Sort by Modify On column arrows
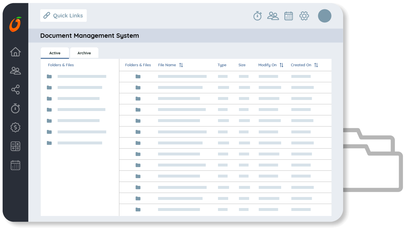 pos(281,65)
